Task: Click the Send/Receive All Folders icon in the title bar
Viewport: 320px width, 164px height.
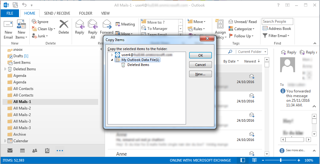Action: 15,5
